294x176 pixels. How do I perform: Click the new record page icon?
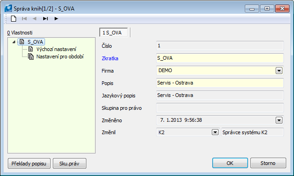click(13, 18)
